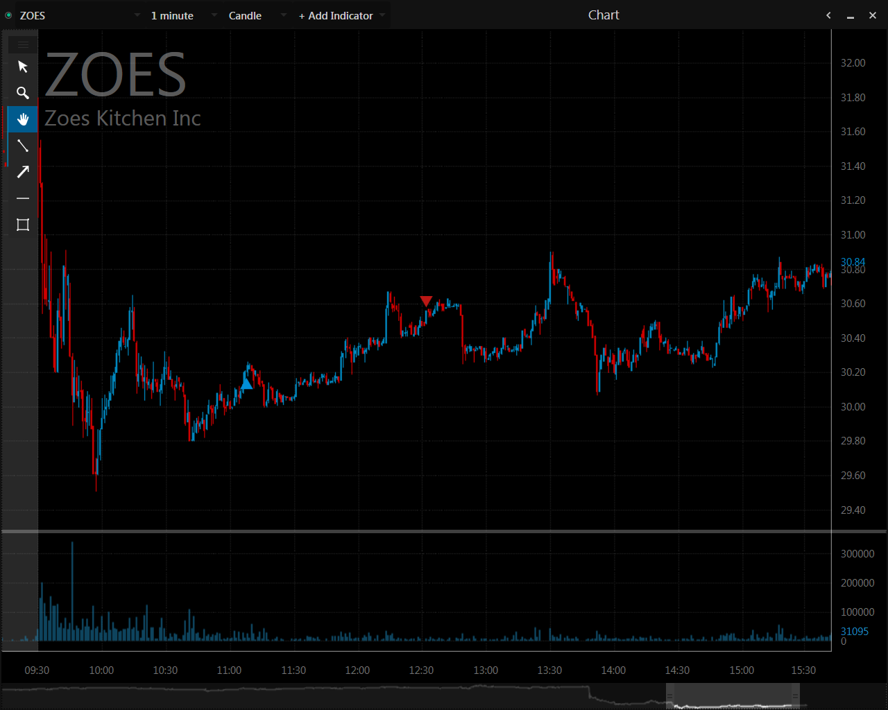Image resolution: width=888 pixels, height=710 pixels.
Task: Select the hand pan tool
Action: tap(23, 119)
